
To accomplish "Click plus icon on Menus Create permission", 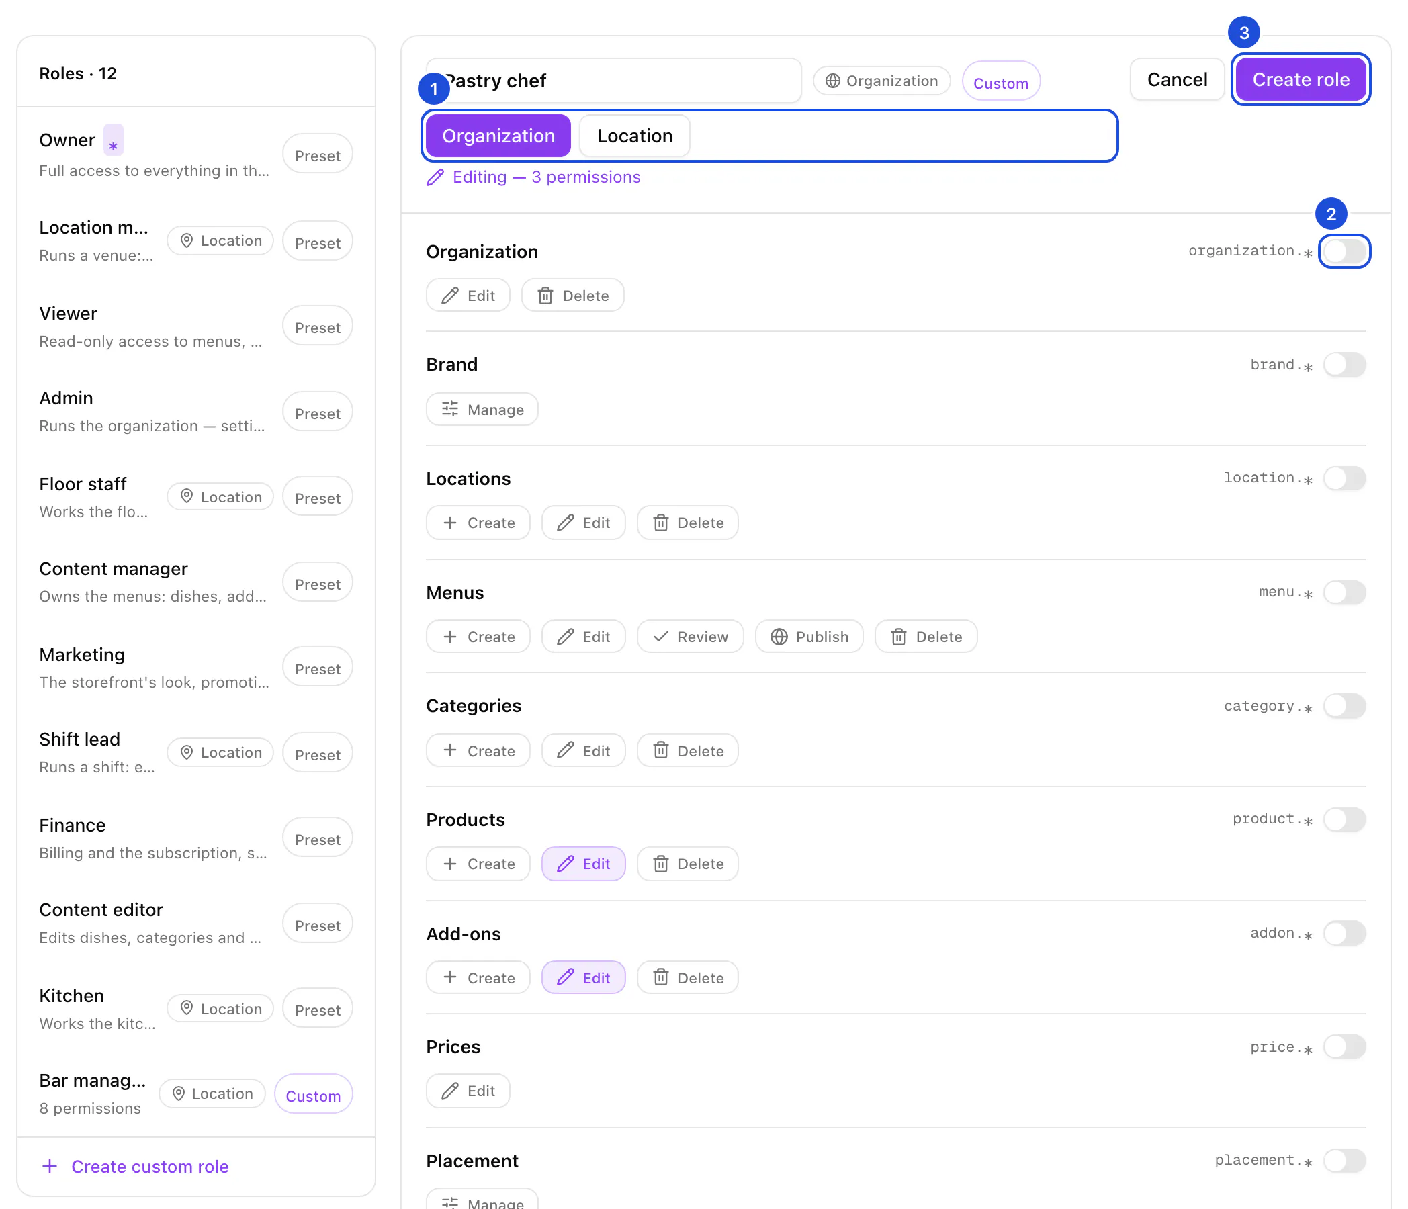I will click(450, 637).
